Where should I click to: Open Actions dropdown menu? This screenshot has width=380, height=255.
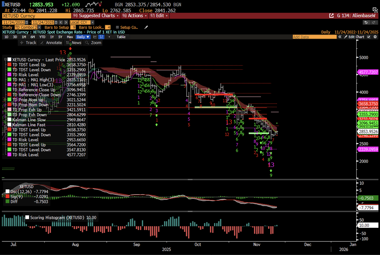coord(135,16)
